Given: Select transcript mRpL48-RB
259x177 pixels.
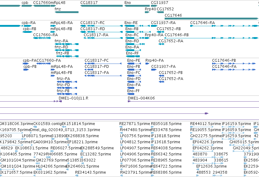Looking at the screenshot, I should [x=53, y=32].
